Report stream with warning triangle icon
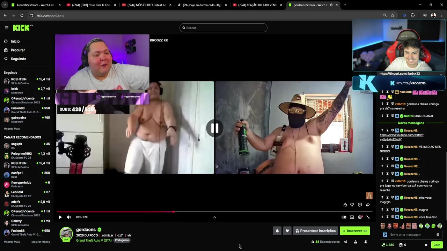The image size is (447, 251). (356, 242)
